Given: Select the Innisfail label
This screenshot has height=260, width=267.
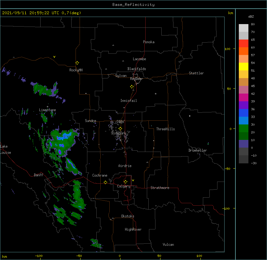Looking at the screenshot, I should 129,101.
